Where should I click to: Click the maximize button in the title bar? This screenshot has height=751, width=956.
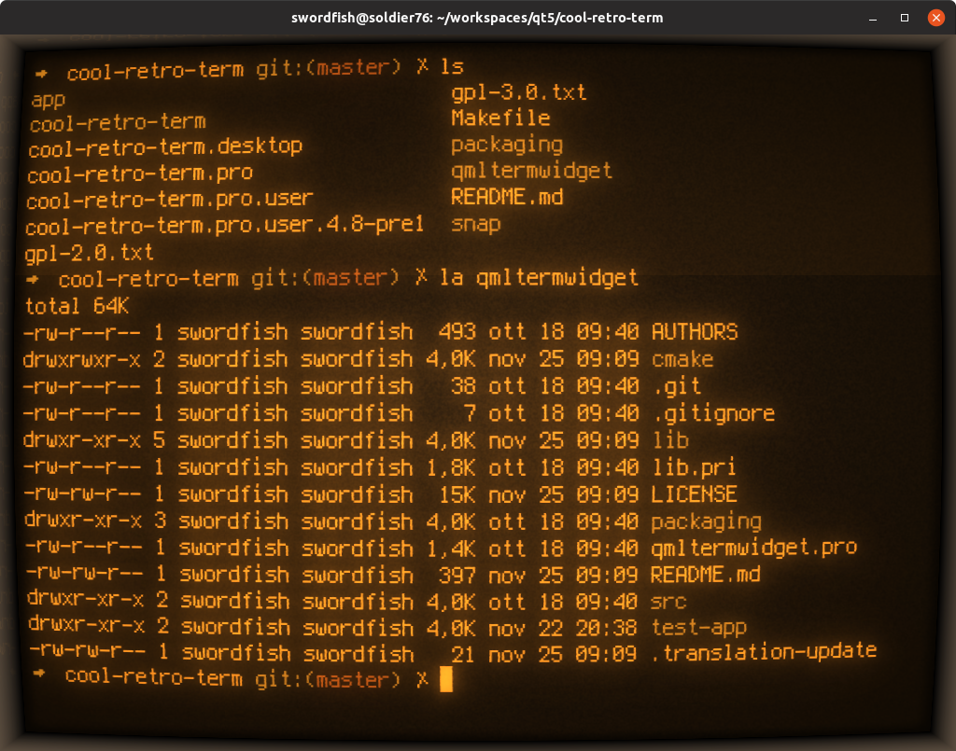tap(905, 18)
